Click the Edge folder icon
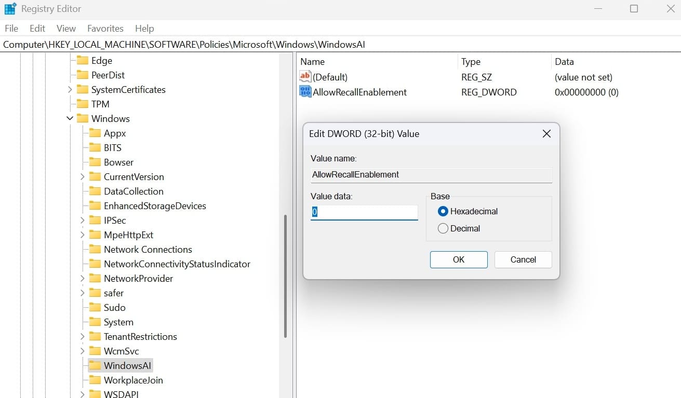The image size is (681, 398). pos(83,60)
